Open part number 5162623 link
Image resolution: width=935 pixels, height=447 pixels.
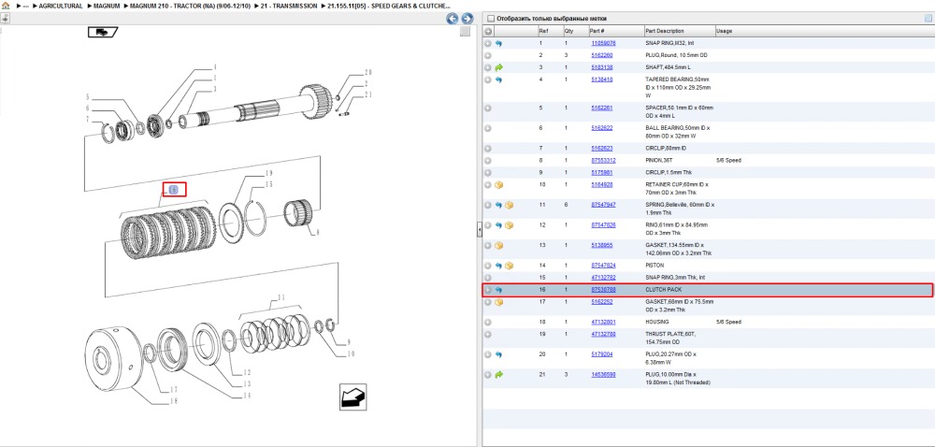[601, 149]
